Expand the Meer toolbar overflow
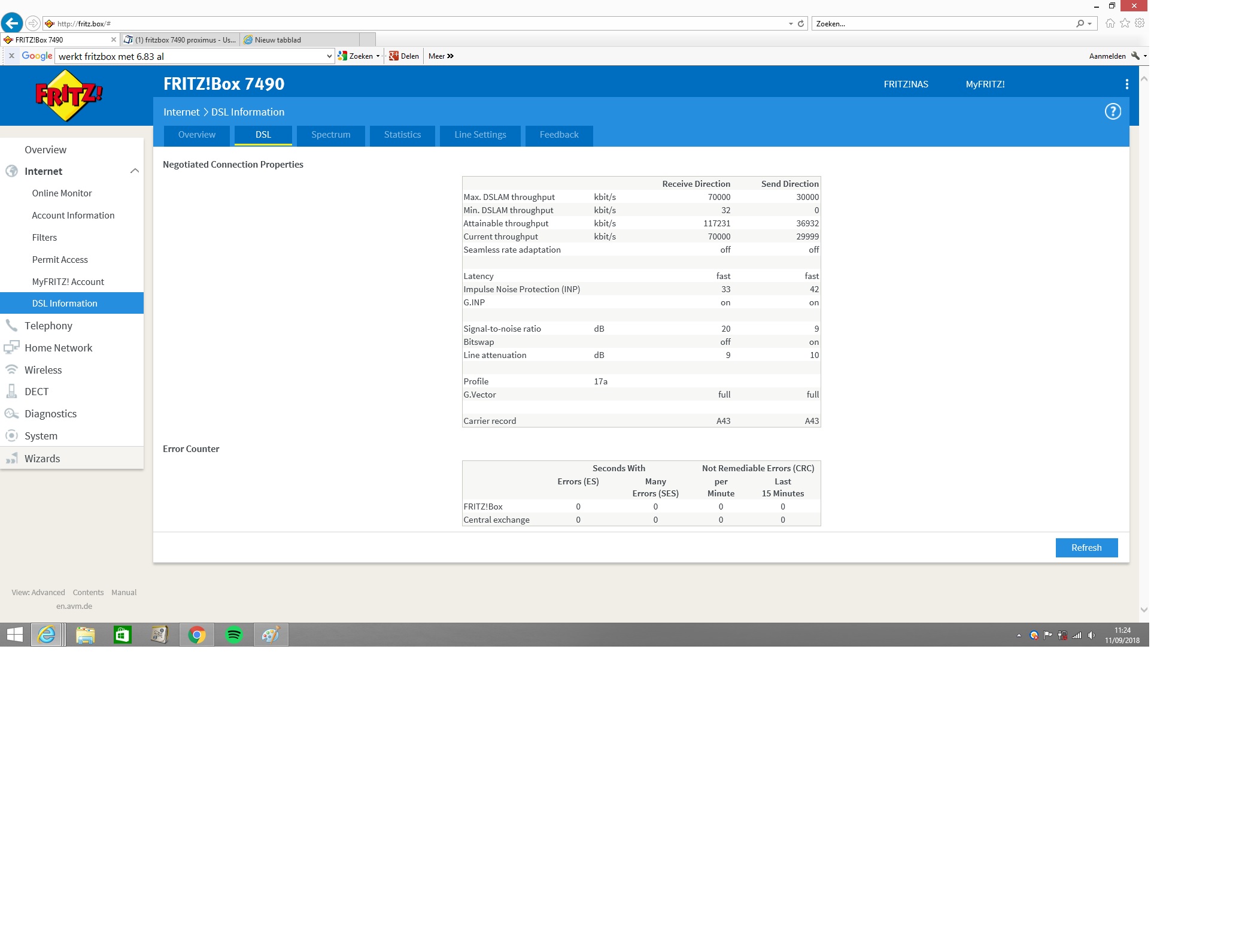 [441, 56]
